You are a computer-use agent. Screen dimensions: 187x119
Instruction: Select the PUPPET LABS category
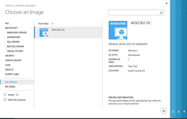[12, 74]
